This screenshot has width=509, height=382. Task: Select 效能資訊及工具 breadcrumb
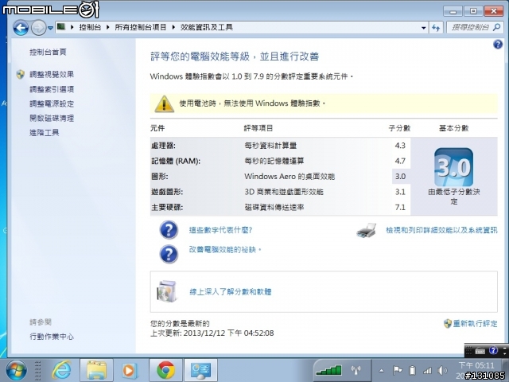click(x=207, y=27)
